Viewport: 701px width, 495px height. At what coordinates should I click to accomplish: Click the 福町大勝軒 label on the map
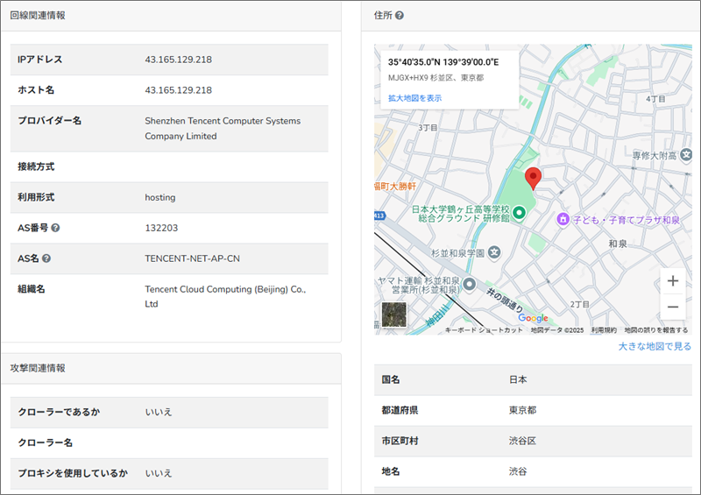click(395, 187)
